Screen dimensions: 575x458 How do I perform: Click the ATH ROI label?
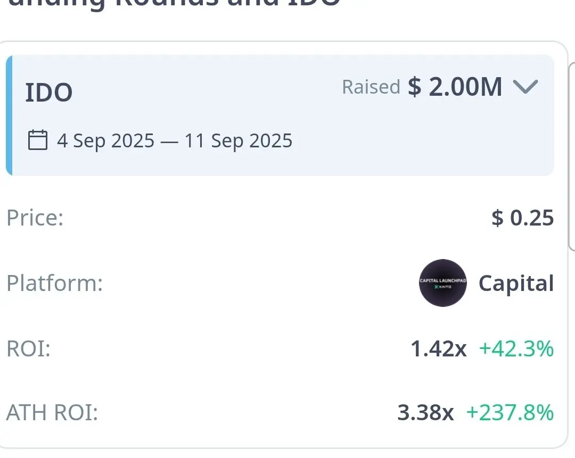pyautogui.click(x=52, y=413)
